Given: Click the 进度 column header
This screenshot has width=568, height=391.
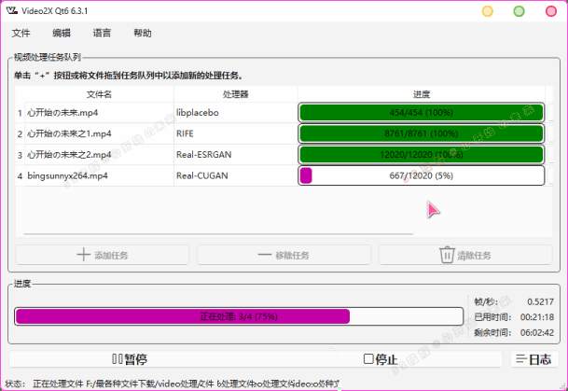Looking at the screenshot, I should point(421,94).
